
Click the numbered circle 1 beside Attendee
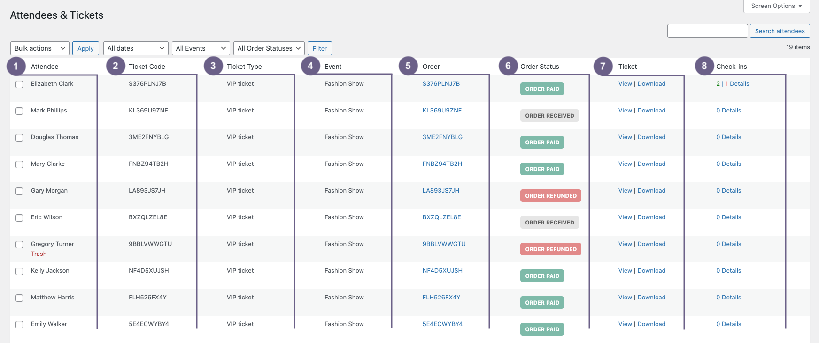16,67
